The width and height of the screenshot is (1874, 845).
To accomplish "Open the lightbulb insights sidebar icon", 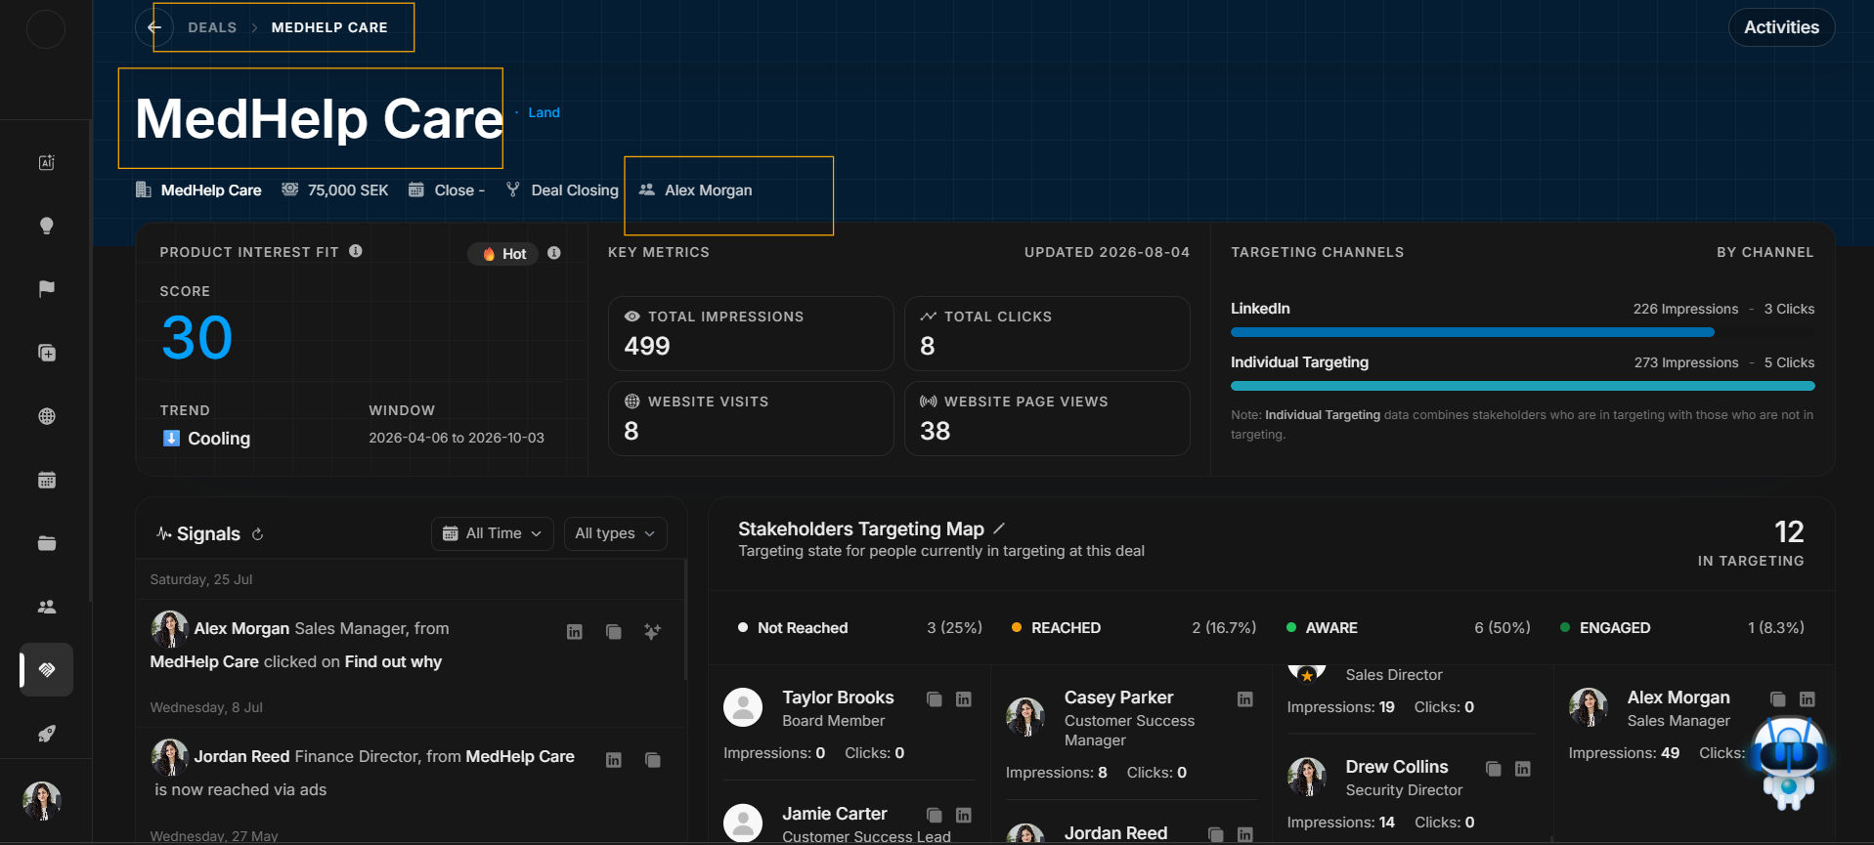I will pos(46,226).
